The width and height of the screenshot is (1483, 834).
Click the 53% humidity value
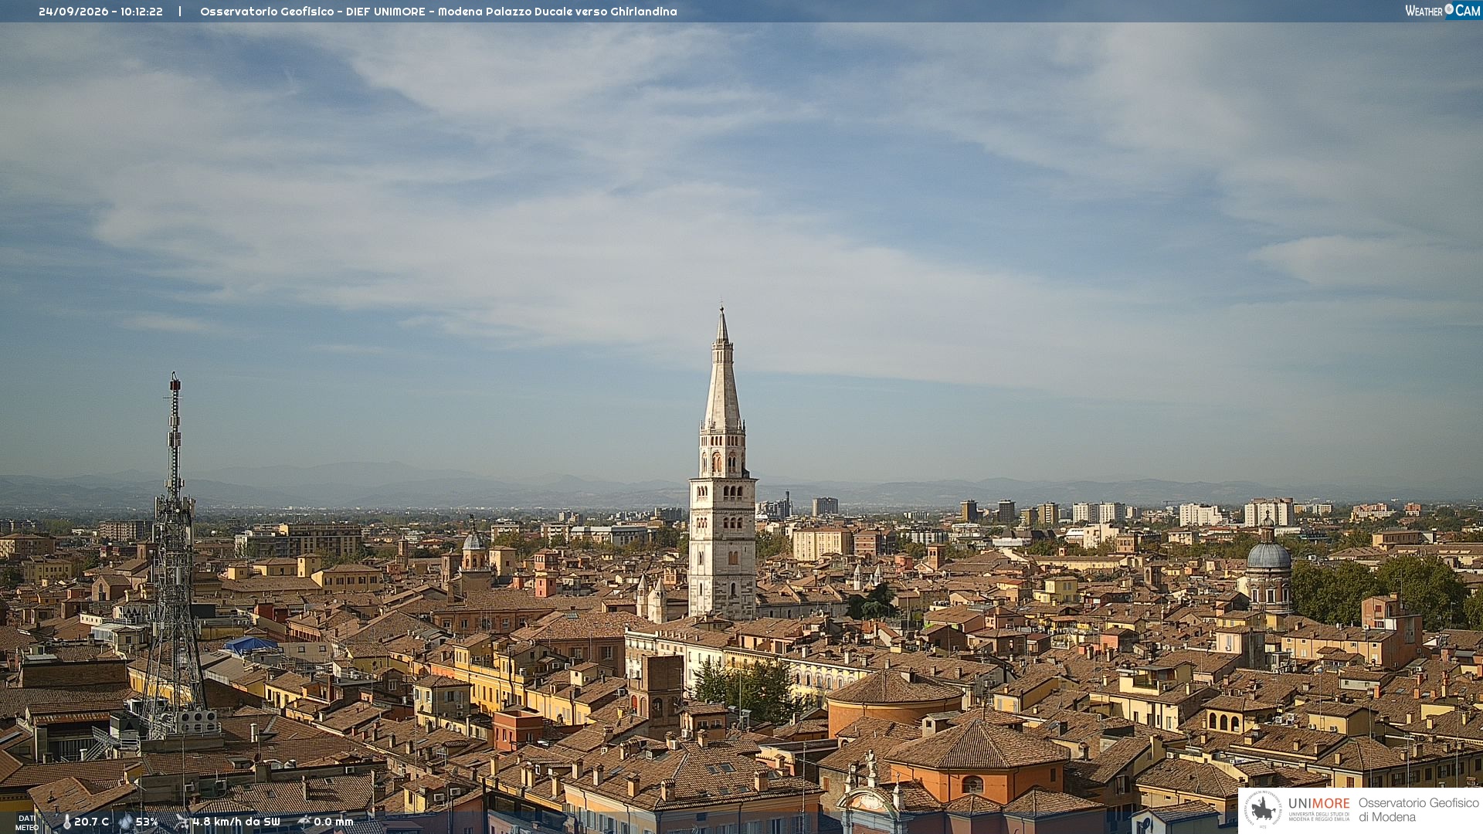point(147,822)
